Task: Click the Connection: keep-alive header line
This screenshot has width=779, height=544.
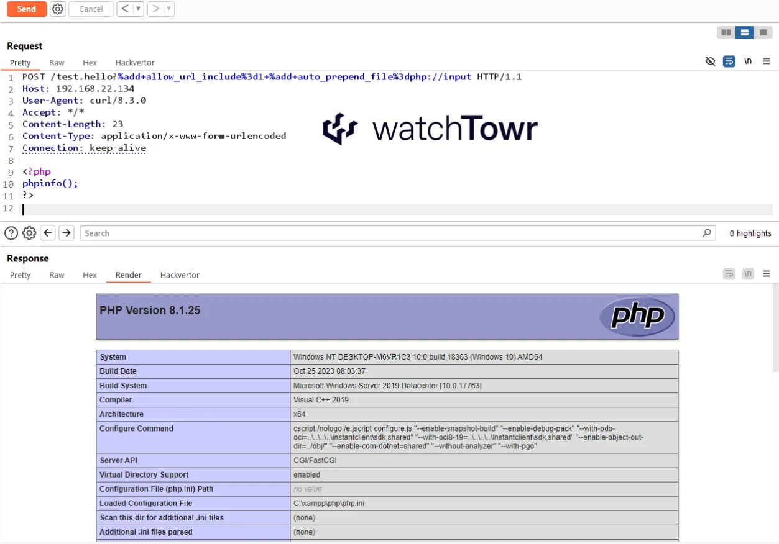Action: click(x=84, y=148)
